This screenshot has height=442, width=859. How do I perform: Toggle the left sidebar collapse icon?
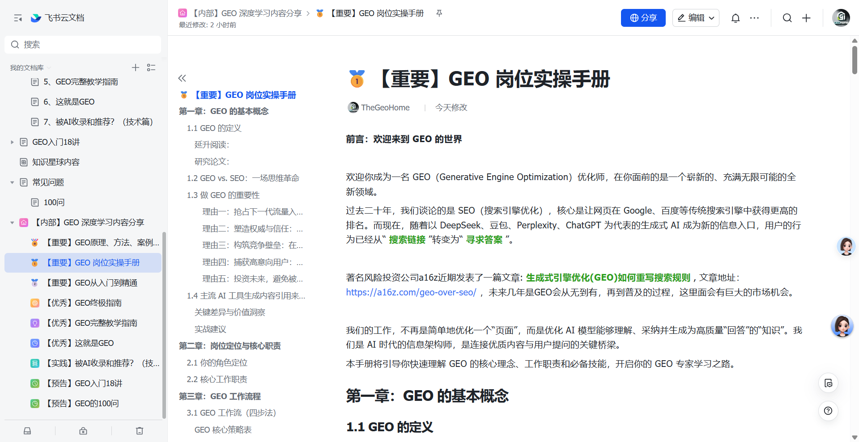click(18, 18)
